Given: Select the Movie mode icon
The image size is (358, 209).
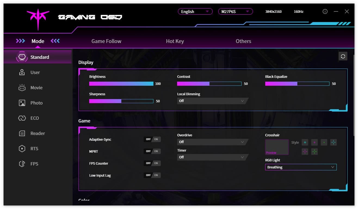Looking at the screenshot, I should pyautogui.click(x=22, y=88).
